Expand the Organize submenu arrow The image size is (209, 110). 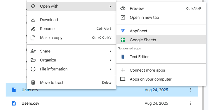tap(110, 60)
